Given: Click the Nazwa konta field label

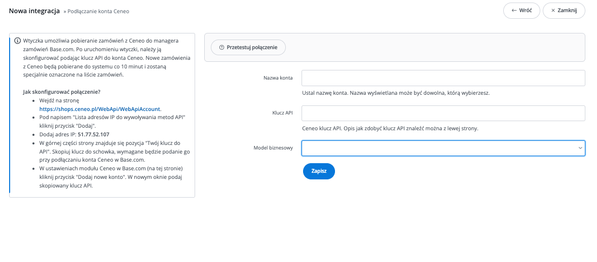Looking at the screenshot, I should click(x=278, y=78).
